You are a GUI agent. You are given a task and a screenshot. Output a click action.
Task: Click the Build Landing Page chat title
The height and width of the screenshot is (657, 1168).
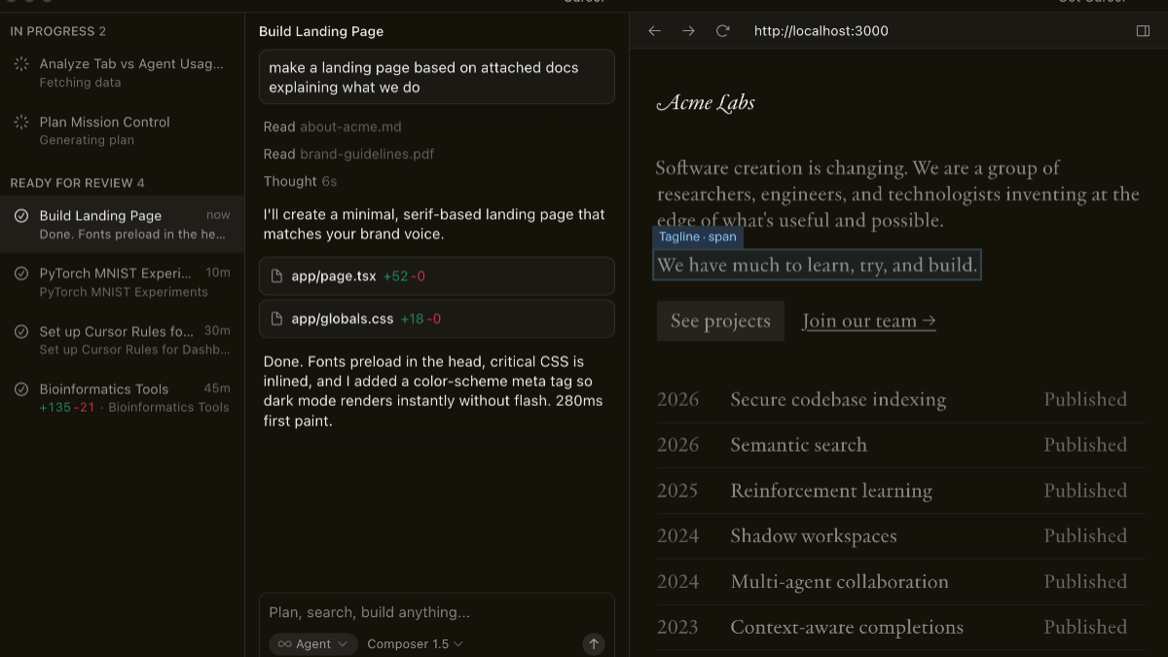(321, 31)
